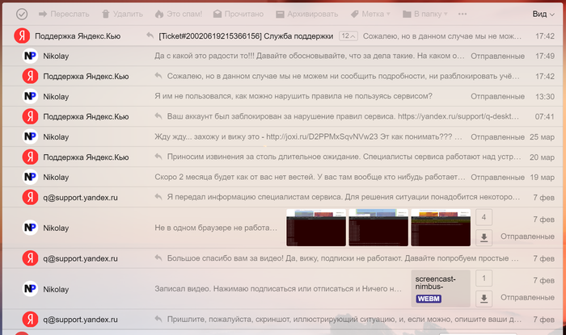Collapse the thread using the 12 counter
This screenshot has width=566, height=335.
[x=348, y=36]
